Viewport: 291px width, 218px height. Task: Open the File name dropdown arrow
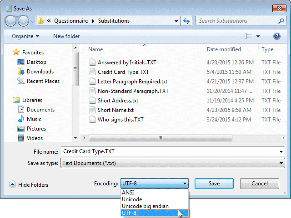(x=281, y=152)
